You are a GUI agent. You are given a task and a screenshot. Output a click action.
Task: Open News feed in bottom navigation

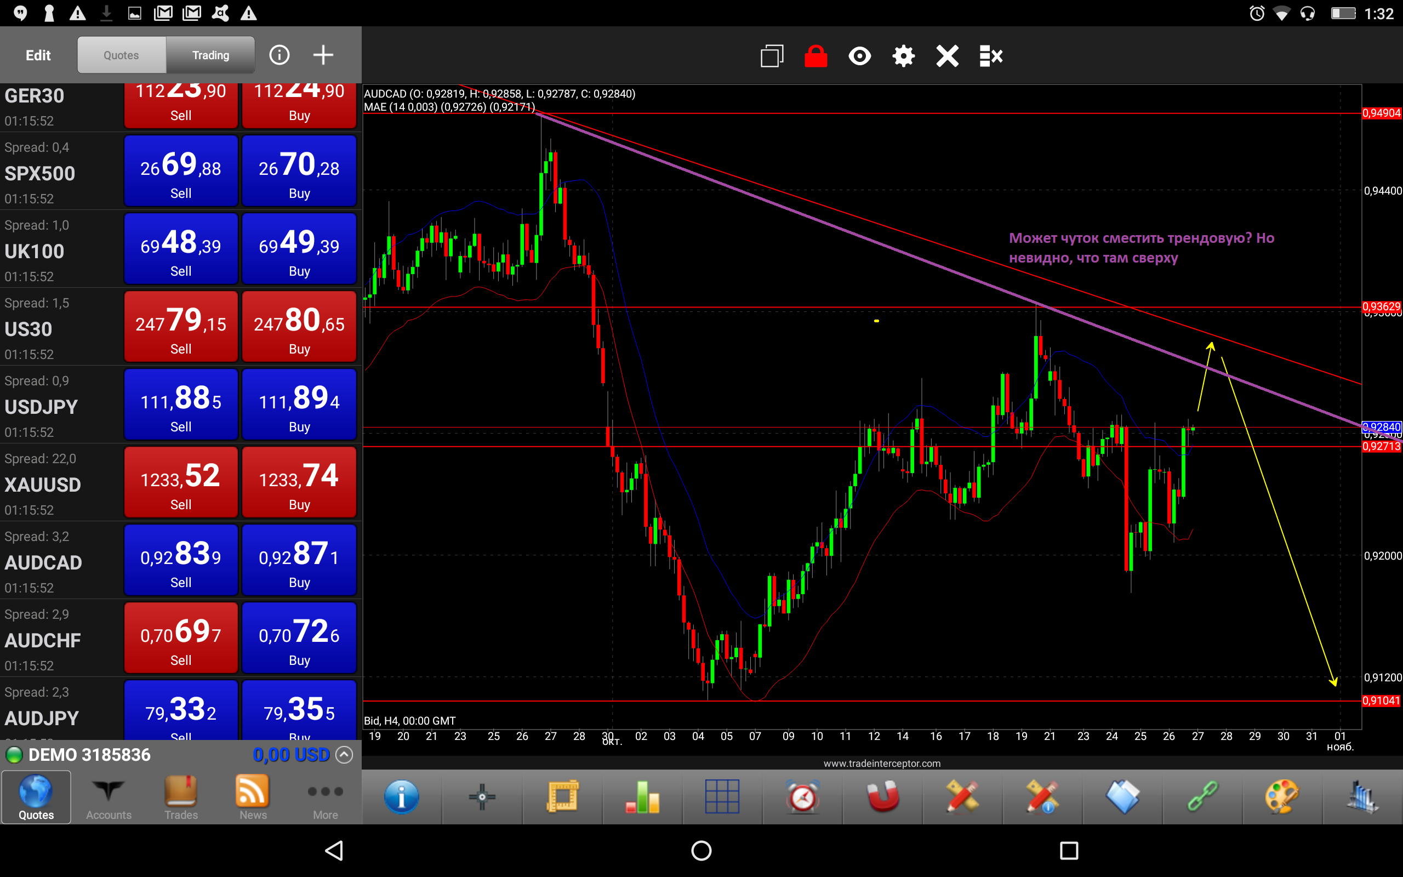click(x=253, y=798)
